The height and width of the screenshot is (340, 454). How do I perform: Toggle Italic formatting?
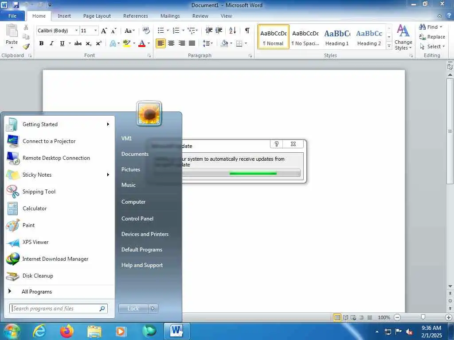[x=51, y=43]
